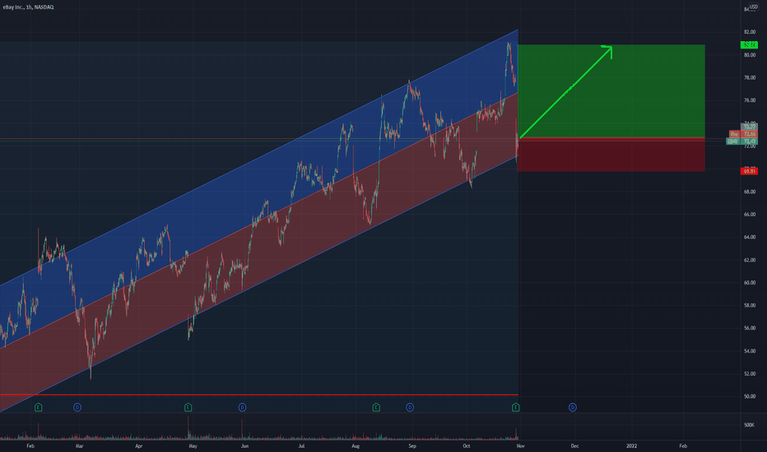Click the 58.00 price axis label
Viewport: 767px width, 452px height.
(750, 306)
